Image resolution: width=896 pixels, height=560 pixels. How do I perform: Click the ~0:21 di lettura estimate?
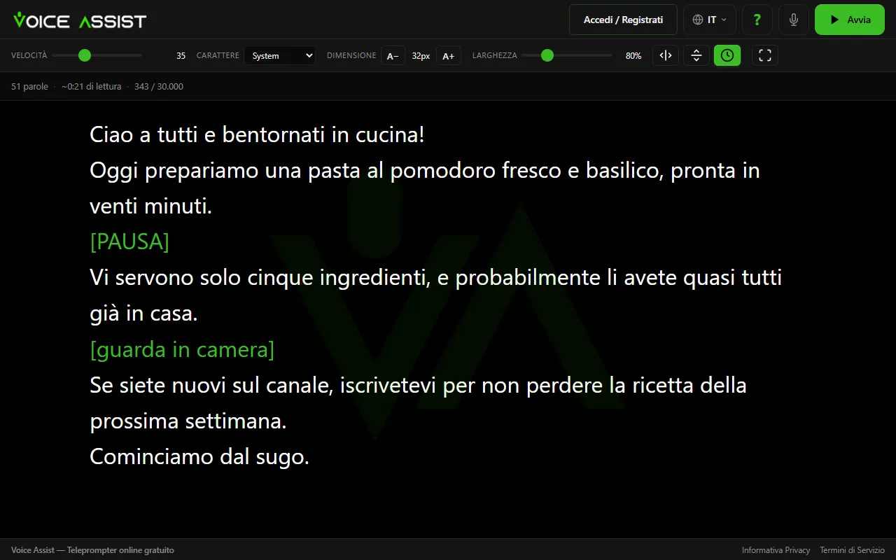coord(91,87)
